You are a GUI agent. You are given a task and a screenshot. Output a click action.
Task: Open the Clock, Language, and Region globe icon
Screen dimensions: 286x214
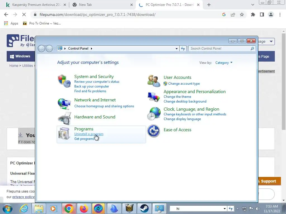tap(154, 114)
